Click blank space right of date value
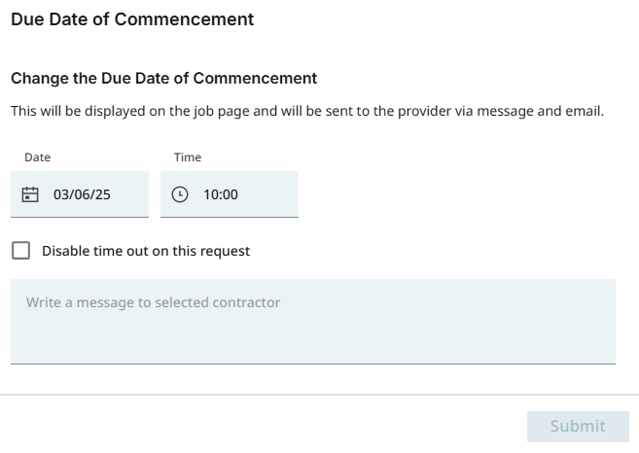 tap(131, 194)
